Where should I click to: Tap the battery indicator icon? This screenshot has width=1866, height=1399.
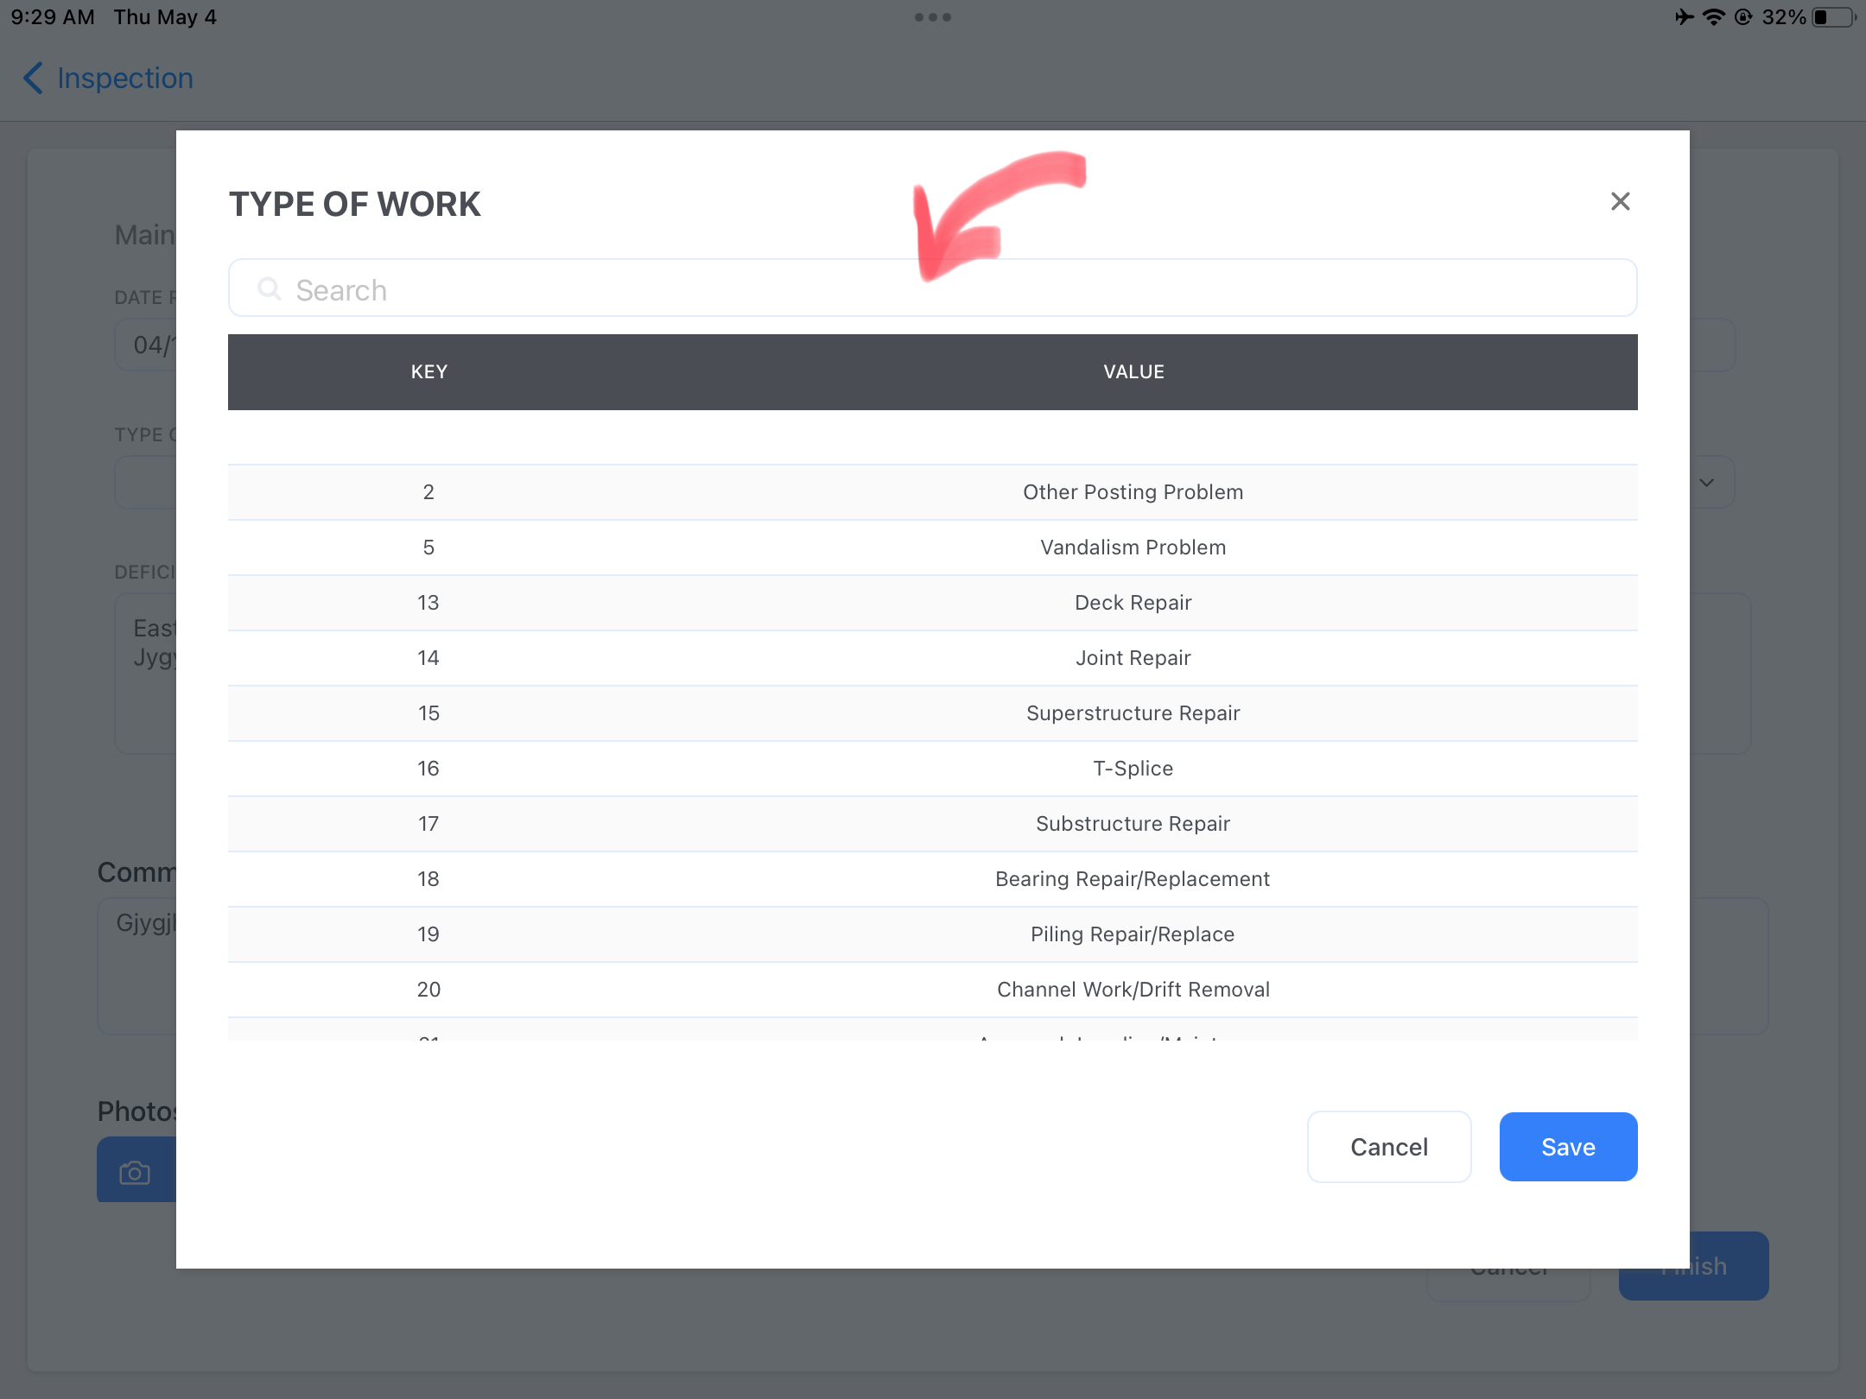[1834, 17]
